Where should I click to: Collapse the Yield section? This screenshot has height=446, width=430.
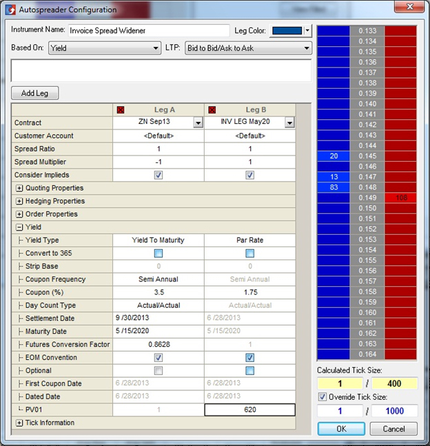click(x=19, y=227)
